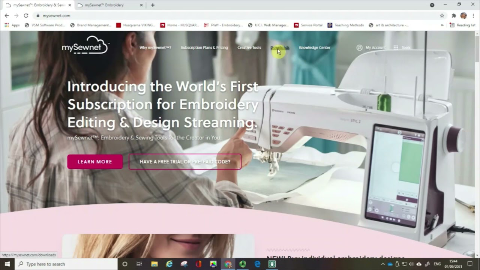
Task: Open Cortana circle on the taskbar
Action: (x=125, y=264)
